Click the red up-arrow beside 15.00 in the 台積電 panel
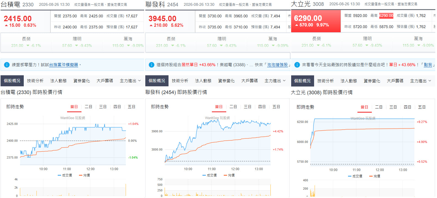The width and height of the screenshot is (437, 198). tap(6, 25)
